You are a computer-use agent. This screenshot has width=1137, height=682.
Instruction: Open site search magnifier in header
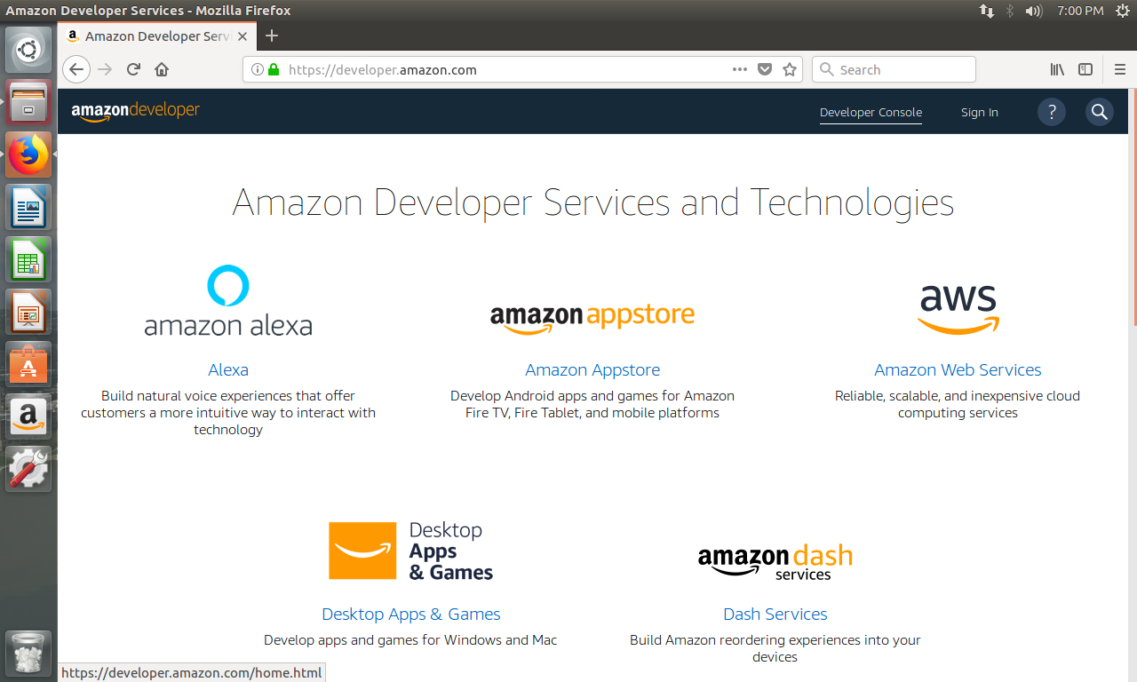[1100, 112]
